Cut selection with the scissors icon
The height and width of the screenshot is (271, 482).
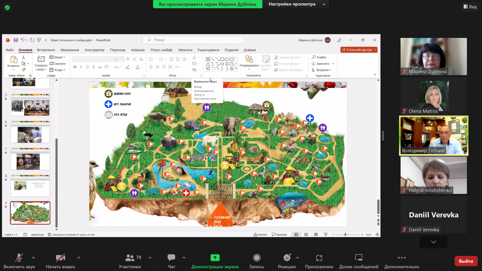(x=23, y=57)
